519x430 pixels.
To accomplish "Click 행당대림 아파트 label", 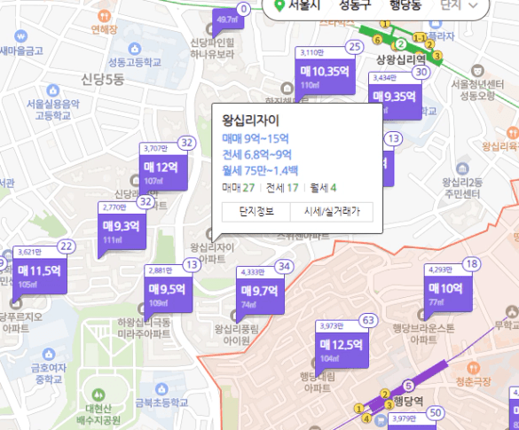I will (317, 382).
